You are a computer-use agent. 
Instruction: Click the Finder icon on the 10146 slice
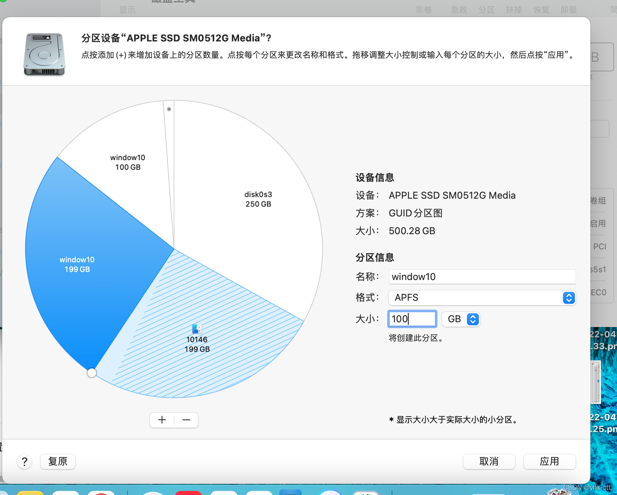point(197,329)
